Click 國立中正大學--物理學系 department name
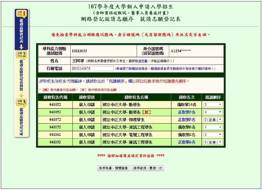Viewport: 262px width, 190px height. pos(124,120)
